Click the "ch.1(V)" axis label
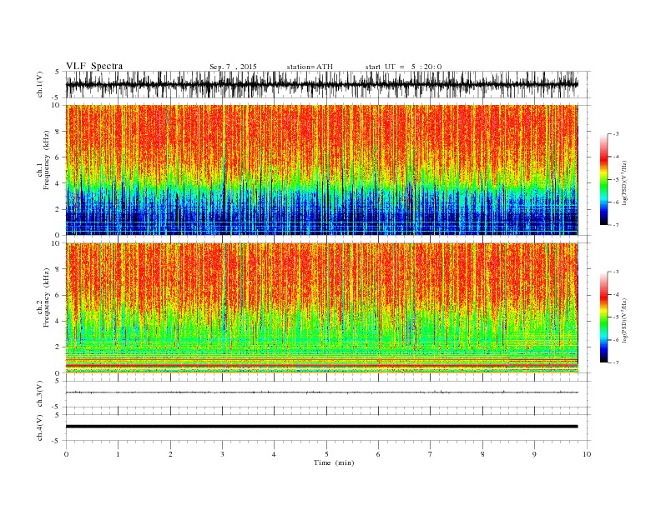Viewport: 661px width, 510px height. point(40,84)
